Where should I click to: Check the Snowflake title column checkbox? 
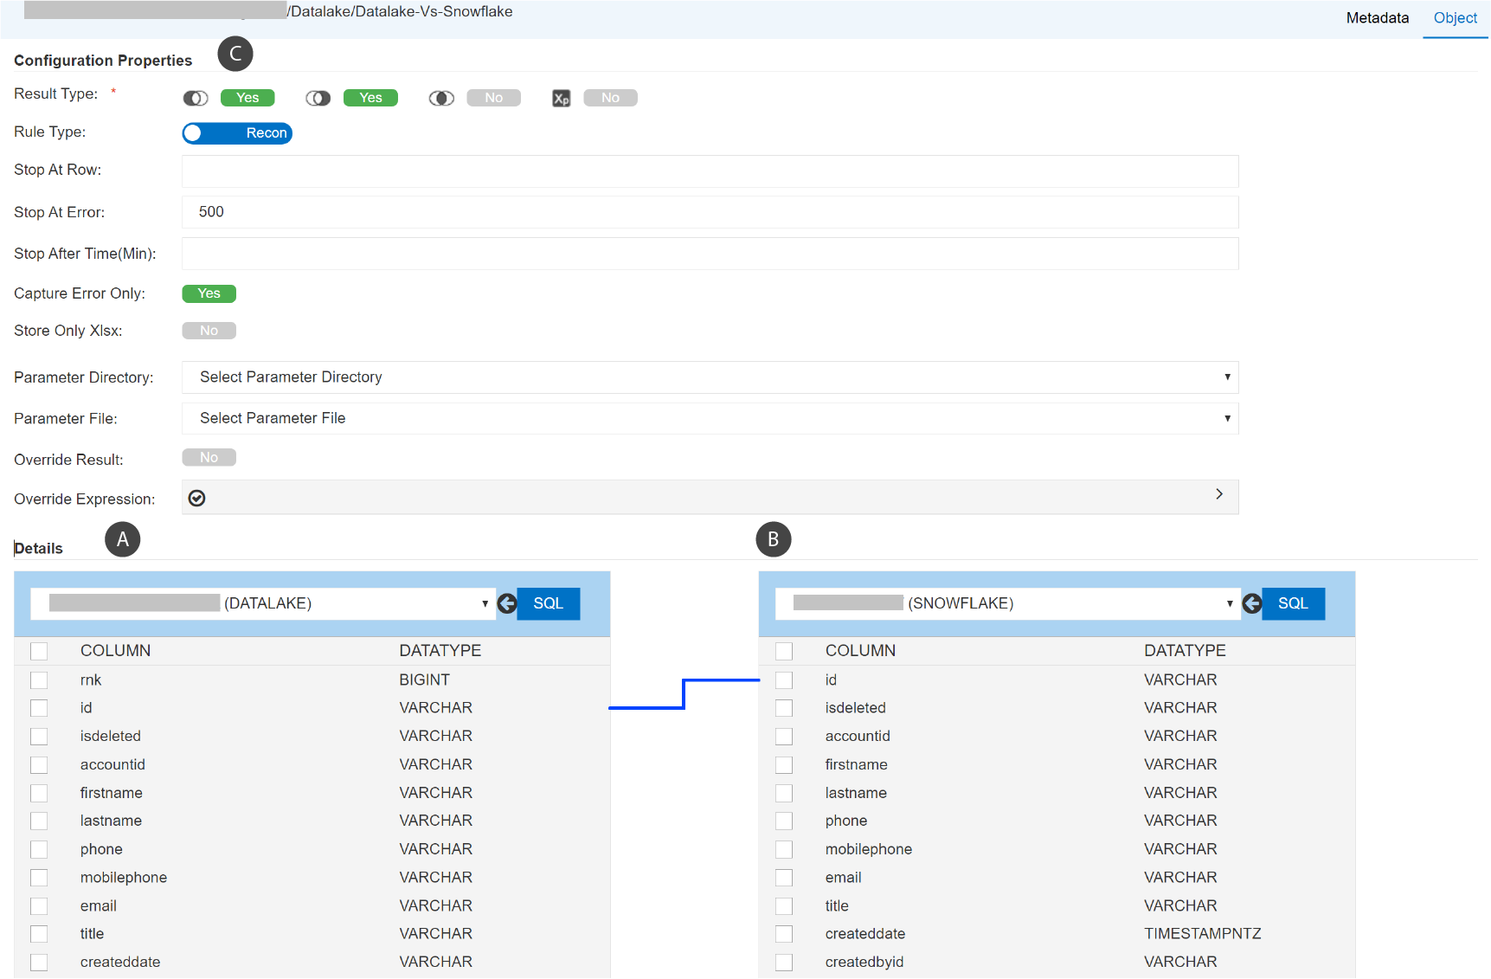tap(784, 906)
